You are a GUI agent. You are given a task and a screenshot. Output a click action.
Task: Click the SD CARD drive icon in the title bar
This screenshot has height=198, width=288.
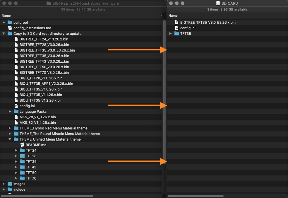[x=218, y=3]
